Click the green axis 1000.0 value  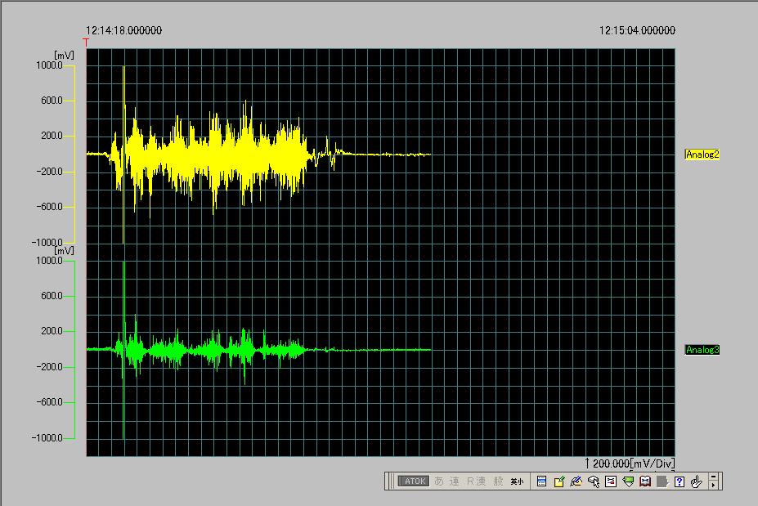[x=49, y=261]
